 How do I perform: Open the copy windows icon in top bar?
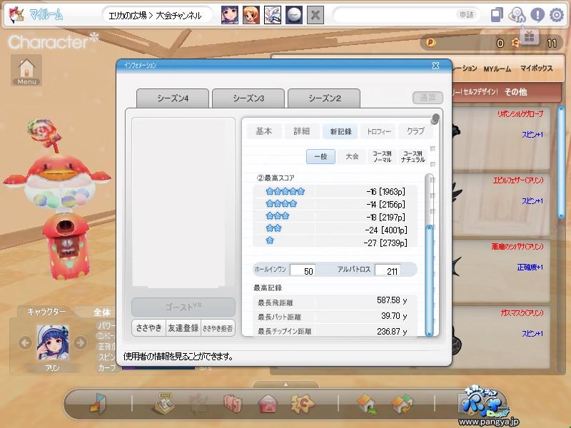497,15
